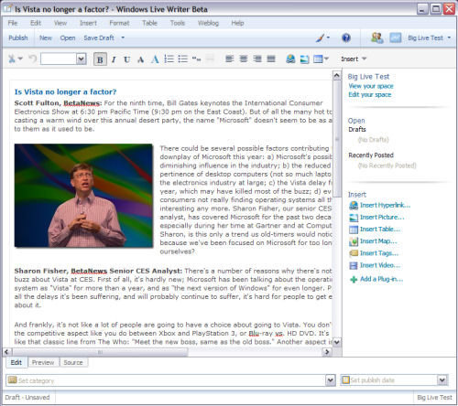The image size is (458, 406).
Task: Click horizontal scrollbar left arrow
Action: (x=7, y=352)
